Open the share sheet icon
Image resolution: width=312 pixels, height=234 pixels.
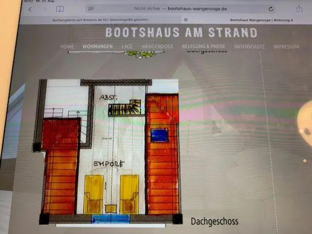[299, 9]
